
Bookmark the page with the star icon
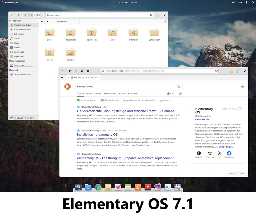217,71
